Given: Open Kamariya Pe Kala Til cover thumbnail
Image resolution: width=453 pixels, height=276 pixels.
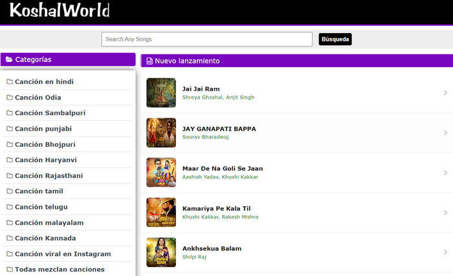Looking at the screenshot, I should tap(161, 212).
